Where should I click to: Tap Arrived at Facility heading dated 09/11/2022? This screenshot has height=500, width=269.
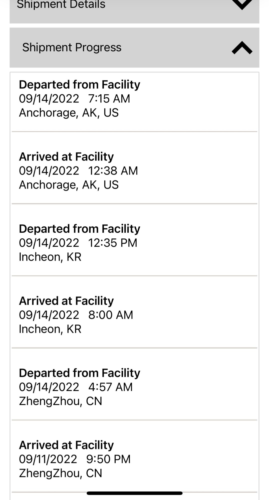[66, 445]
